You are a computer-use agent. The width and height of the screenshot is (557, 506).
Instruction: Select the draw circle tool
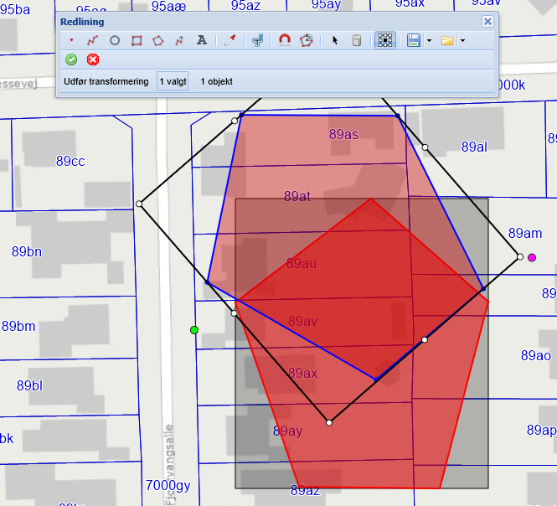[x=115, y=40]
